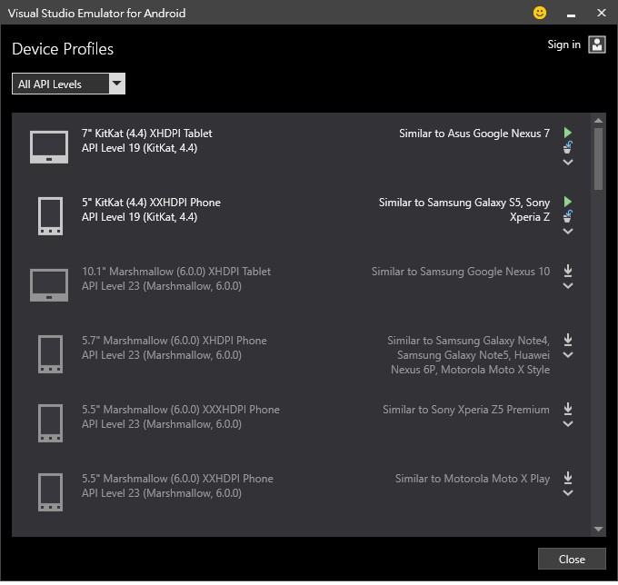Click scrollbar down arrow in device list
This screenshot has width=618, height=585.
pyautogui.click(x=598, y=529)
